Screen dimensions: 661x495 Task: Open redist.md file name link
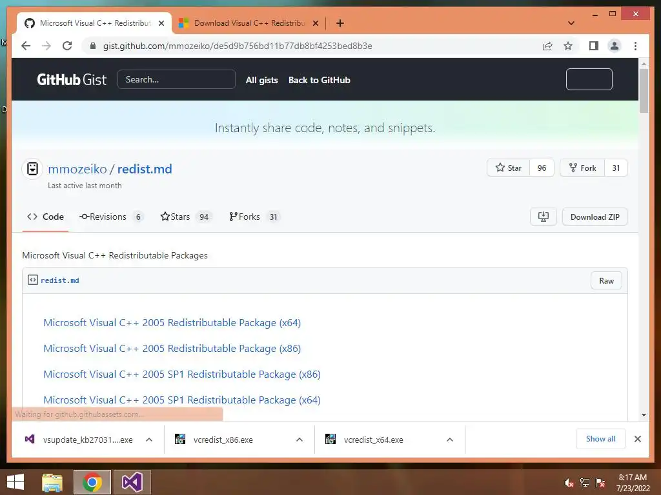click(x=60, y=280)
